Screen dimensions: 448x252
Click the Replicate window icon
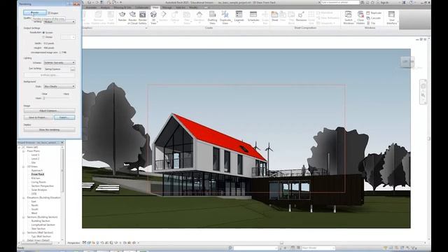click(374, 13)
